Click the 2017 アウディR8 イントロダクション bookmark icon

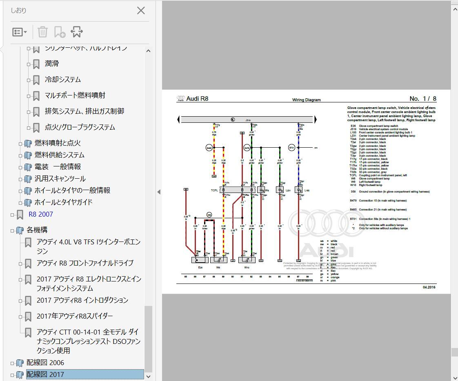(x=28, y=301)
